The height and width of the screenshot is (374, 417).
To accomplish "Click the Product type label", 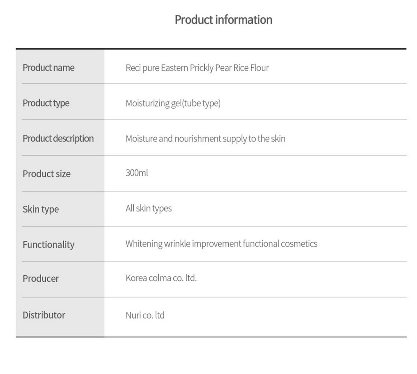I will coord(46,103).
